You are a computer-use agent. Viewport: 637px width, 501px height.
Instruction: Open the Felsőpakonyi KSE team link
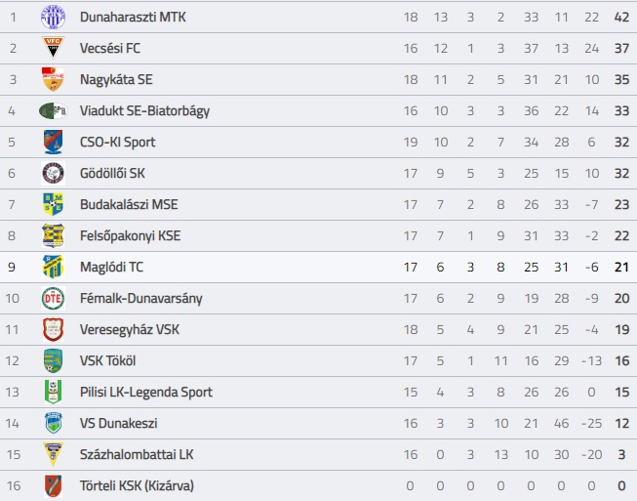[131, 236]
